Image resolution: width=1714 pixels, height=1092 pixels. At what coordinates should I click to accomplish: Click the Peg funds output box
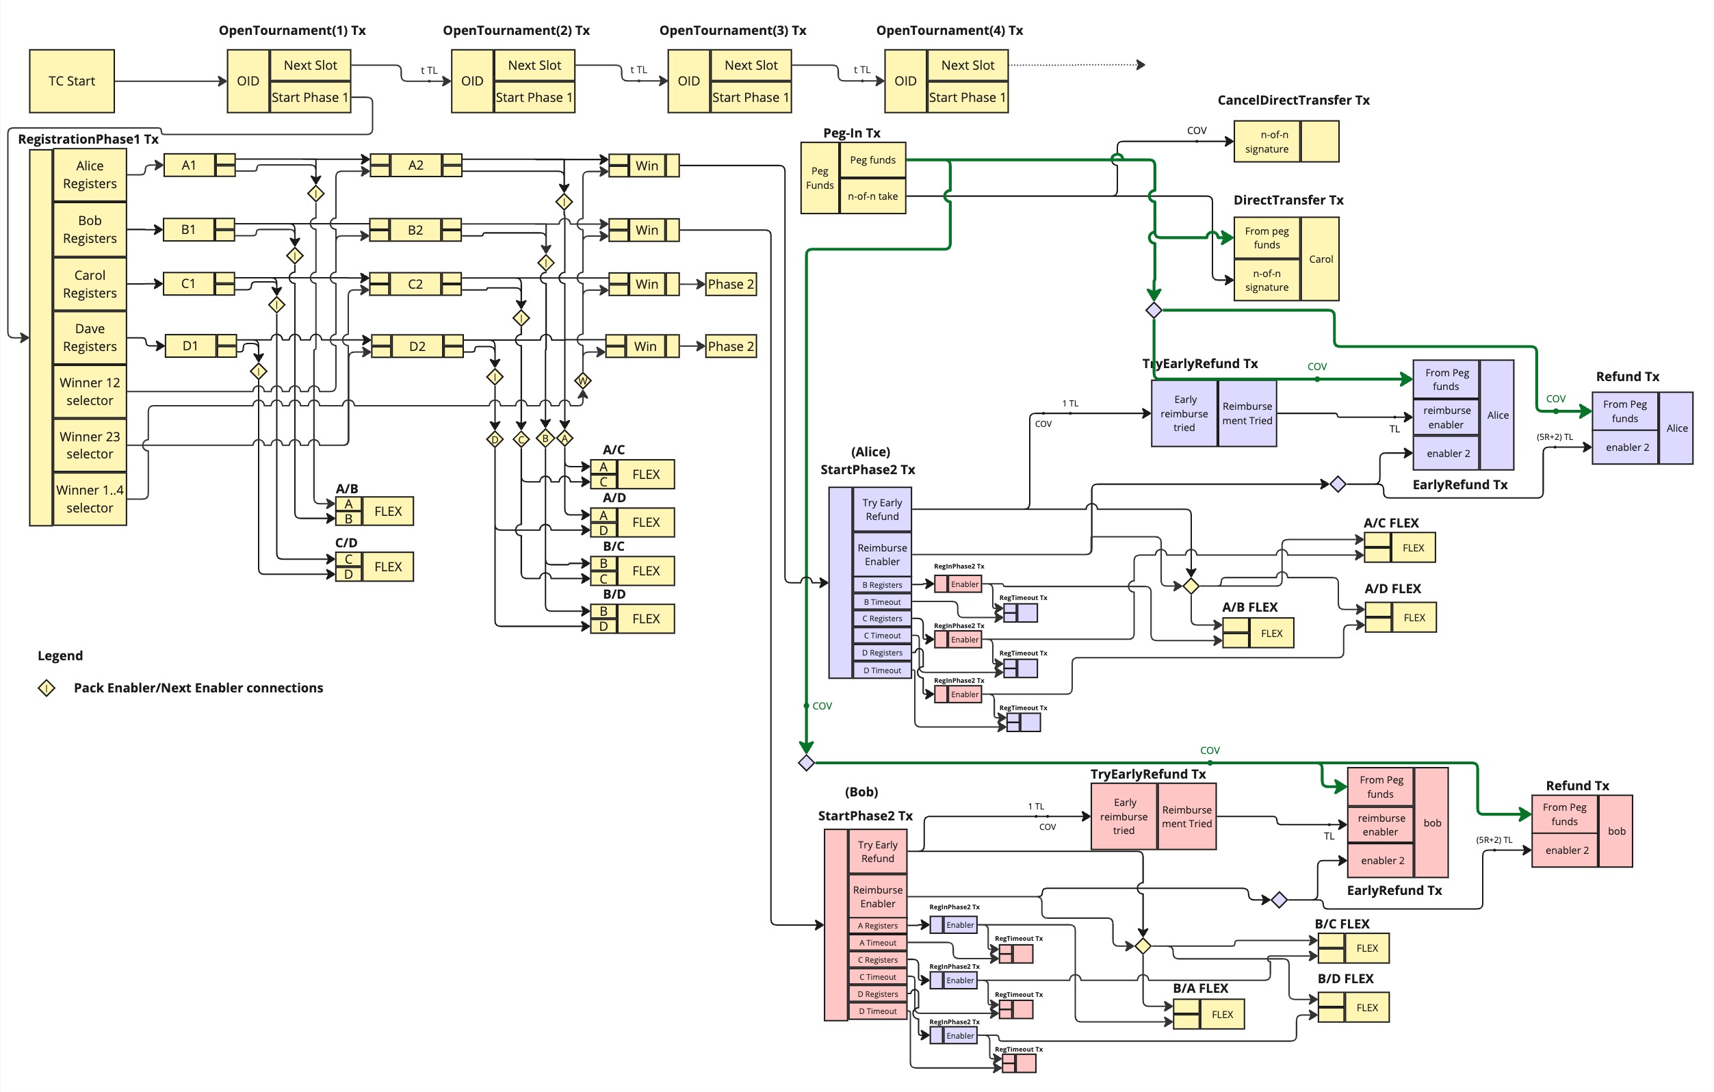click(872, 160)
